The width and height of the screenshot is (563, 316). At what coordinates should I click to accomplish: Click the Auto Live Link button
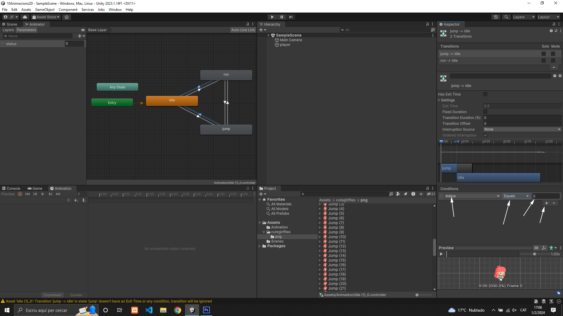(x=243, y=30)
